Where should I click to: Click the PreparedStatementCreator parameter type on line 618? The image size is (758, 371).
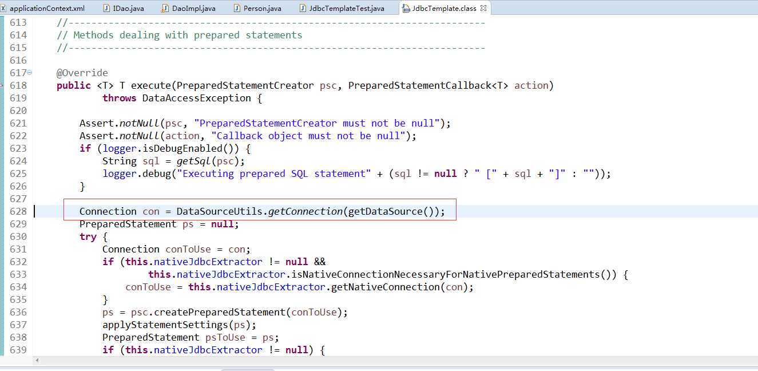click(245, 85)
